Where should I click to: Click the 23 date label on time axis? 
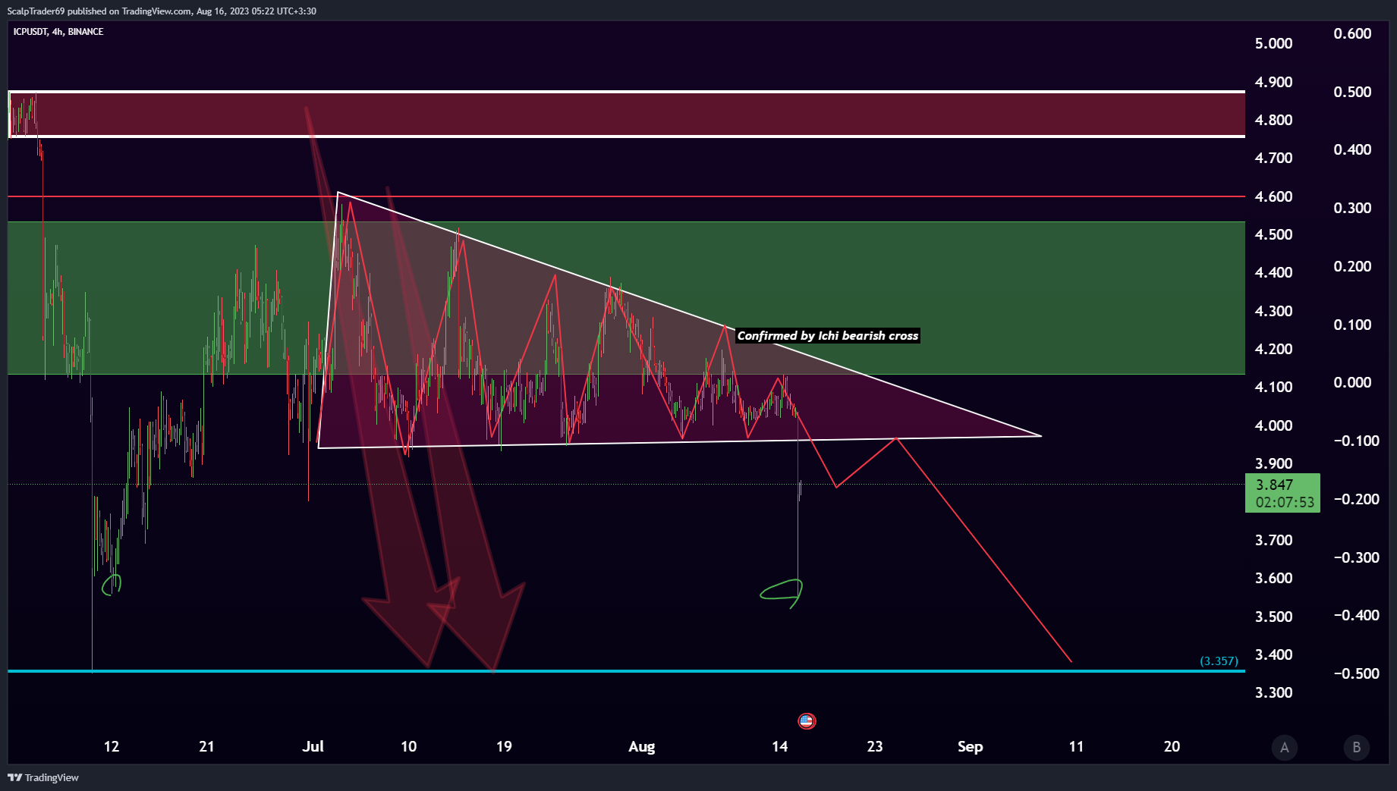(875, 746)
